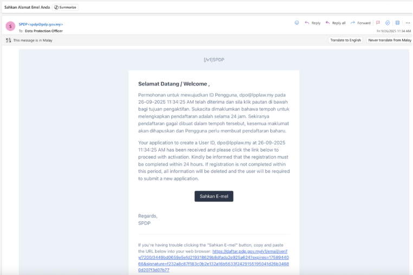Image resolution: width=413 pixels, height=275 pixels.
Task: Click the sender avatar with letter S
Action: 10,26
